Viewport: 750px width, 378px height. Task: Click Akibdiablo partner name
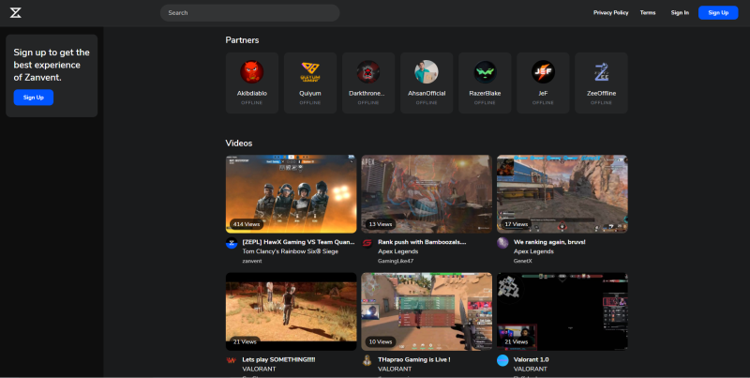252,93
